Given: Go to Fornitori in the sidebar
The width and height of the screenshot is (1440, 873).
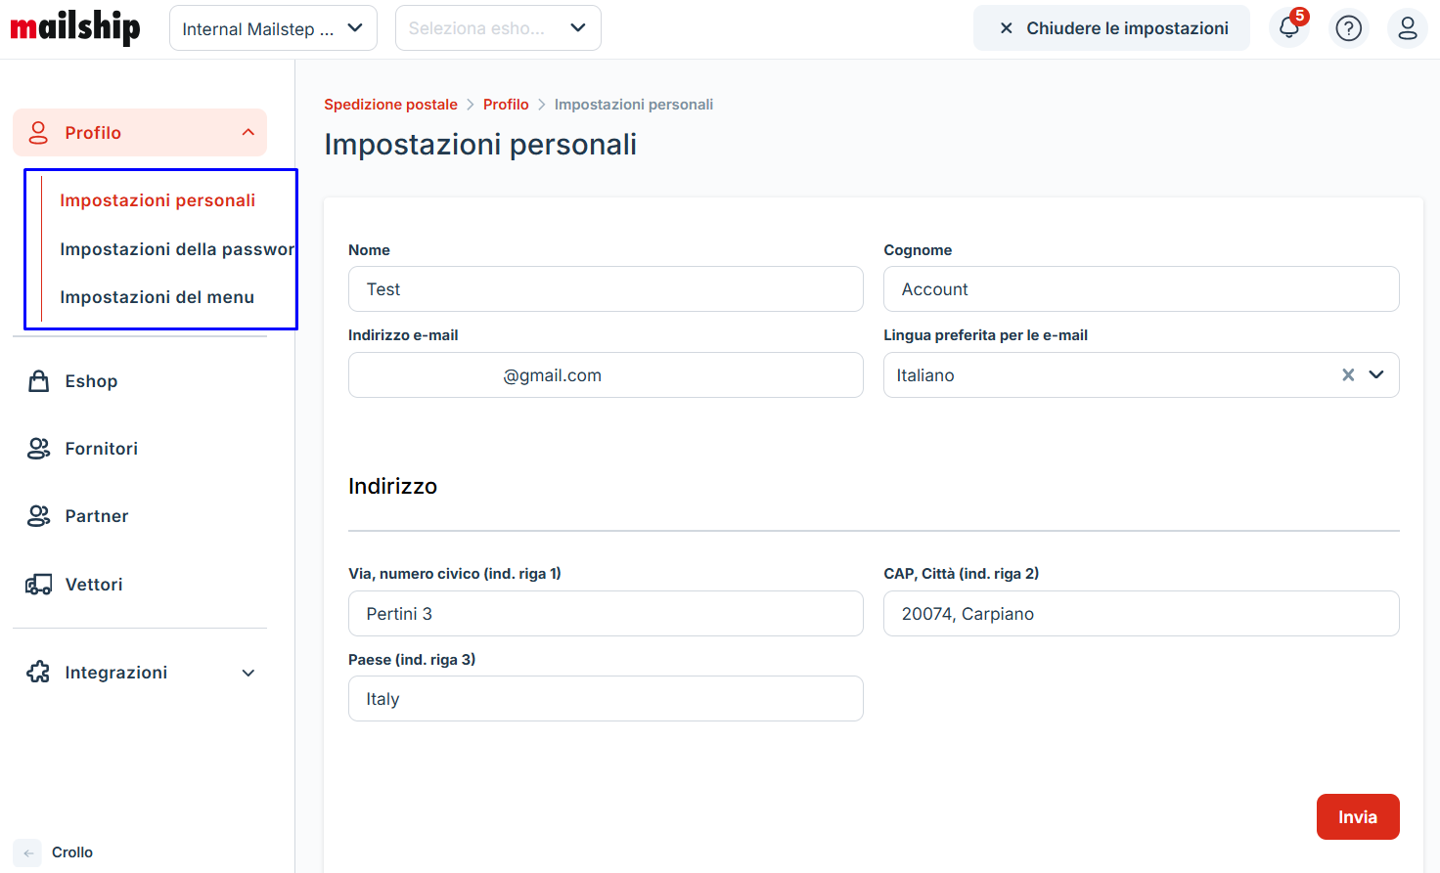Looking at the screenshot, I should (101, 449).
